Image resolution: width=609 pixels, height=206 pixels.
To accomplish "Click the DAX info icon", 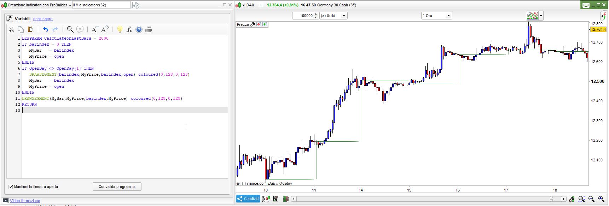I will 261,5.
